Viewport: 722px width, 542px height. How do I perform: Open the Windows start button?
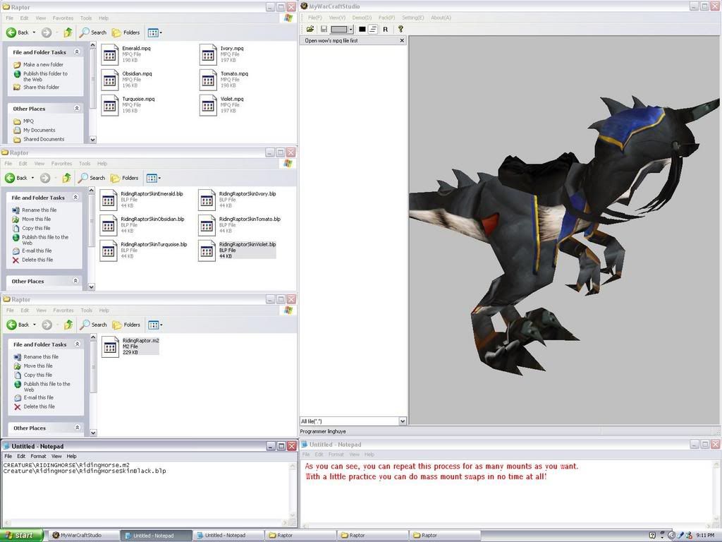21,535
